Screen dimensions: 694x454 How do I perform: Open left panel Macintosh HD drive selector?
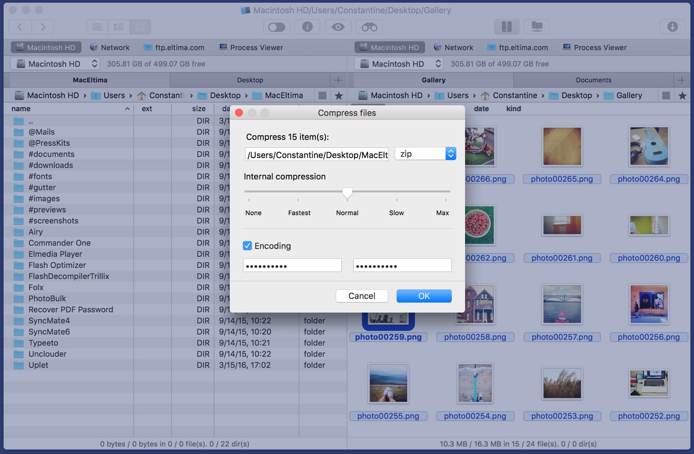tap(56, 64)
